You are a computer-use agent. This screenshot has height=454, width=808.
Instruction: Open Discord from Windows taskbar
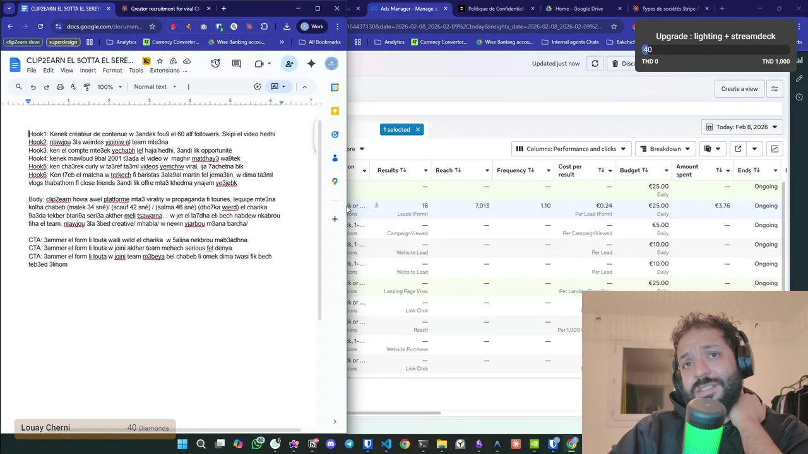tap(330, 444)
